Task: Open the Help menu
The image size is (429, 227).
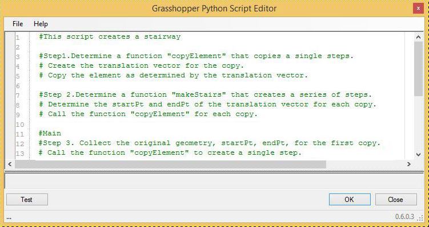Action: 41,24
